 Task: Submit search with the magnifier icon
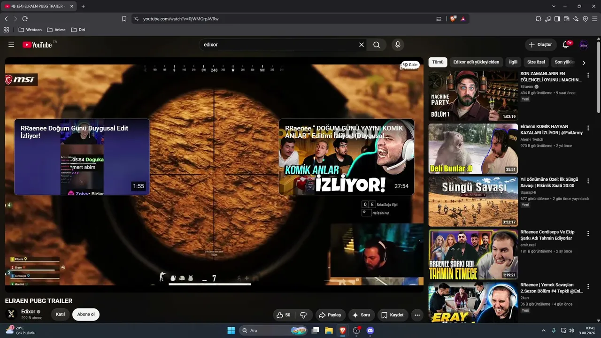pyautogui.click(x=377, y=45)
